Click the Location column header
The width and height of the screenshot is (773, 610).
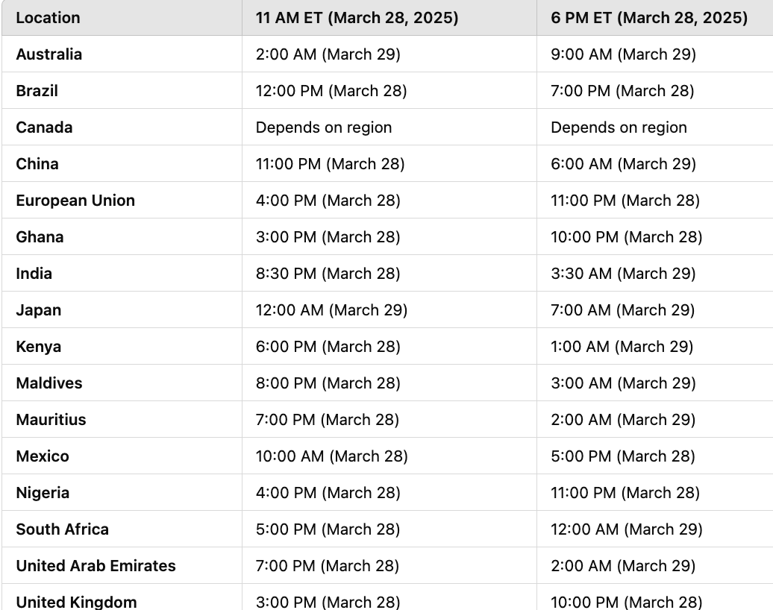click(48, 18)
